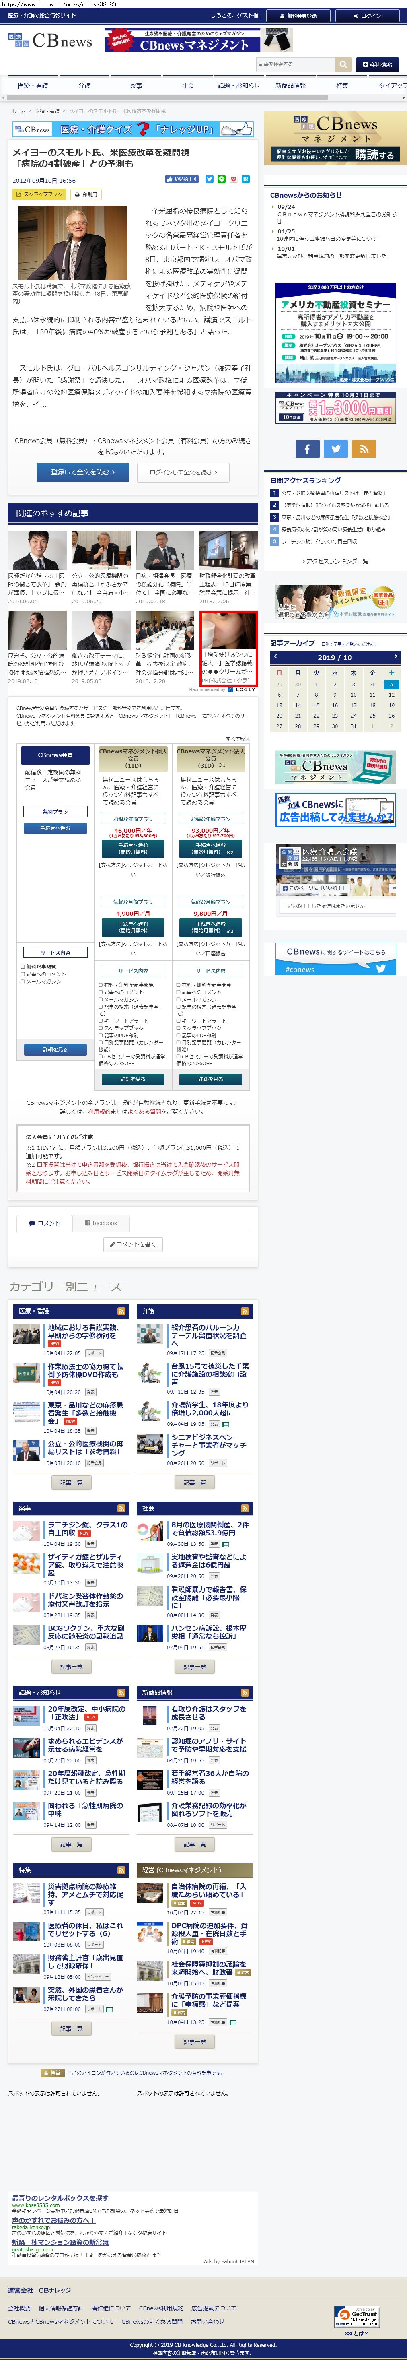This screenshot has width=407, height=2360.
Task: Open 医療・看護 in main navigation
Action: [33, 85]
